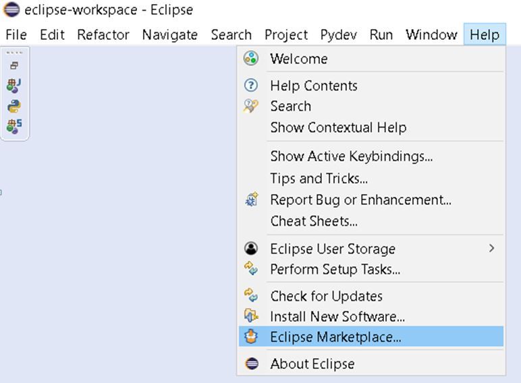Choose Perform Setup Tasks...
Viewport: 521px width, 383px height.
click(371, 269)
